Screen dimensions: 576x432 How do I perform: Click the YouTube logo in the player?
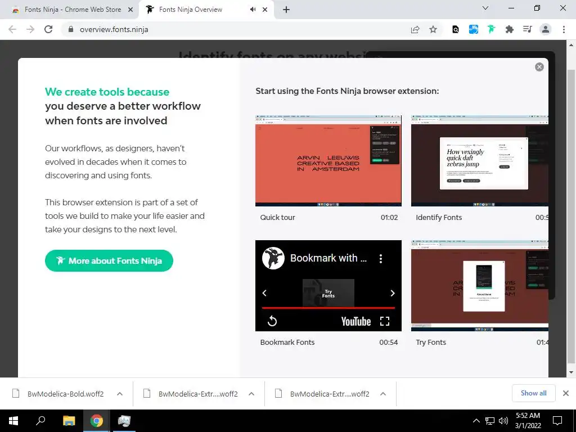point(356,321)
